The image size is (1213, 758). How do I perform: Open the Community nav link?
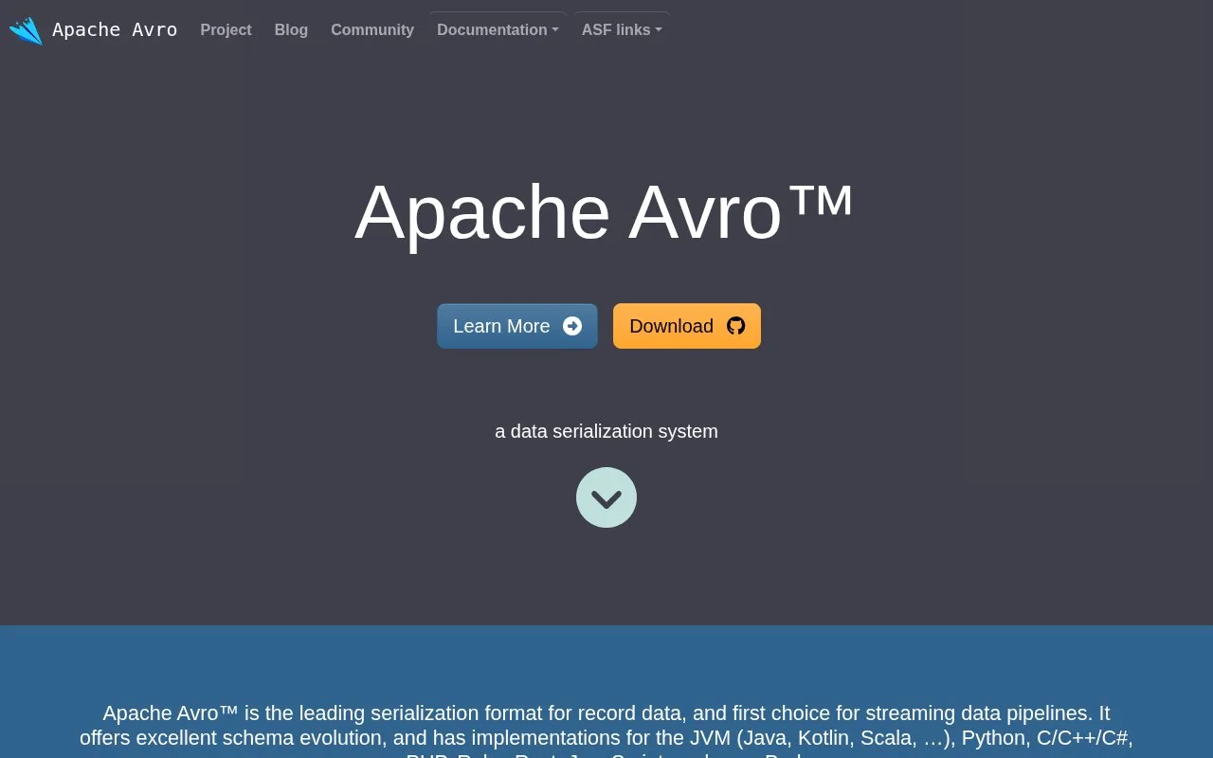pyautogui.click(x=372, y=30)
